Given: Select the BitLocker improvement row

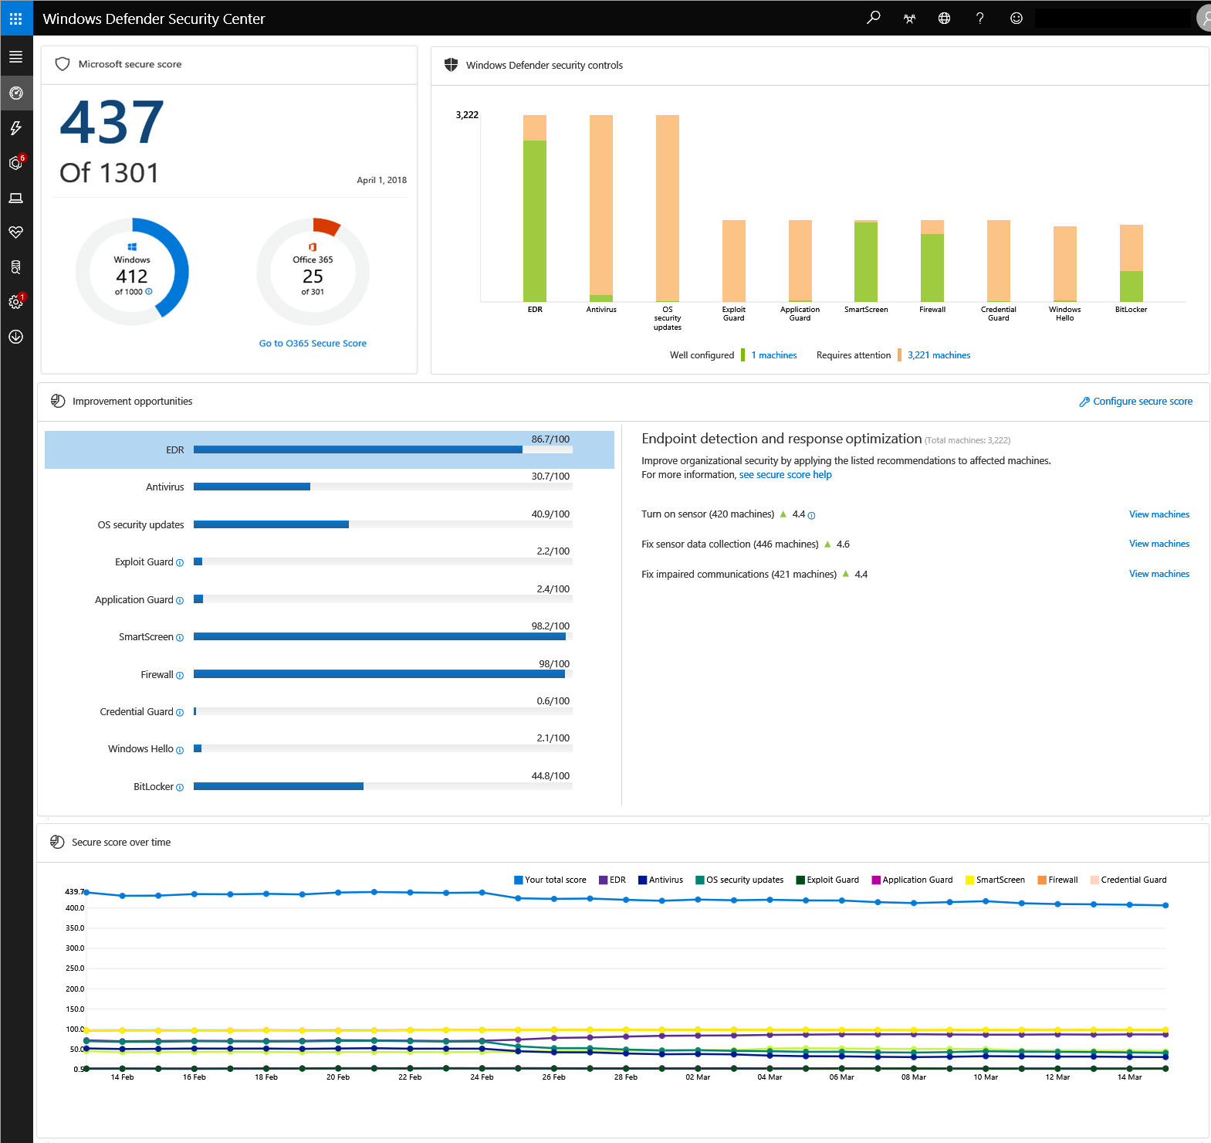Looking at the screenshot, I should tap(330, 786).
